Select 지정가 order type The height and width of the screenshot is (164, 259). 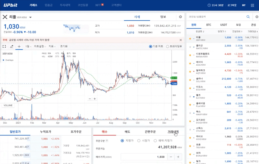(x=122, y=141)
